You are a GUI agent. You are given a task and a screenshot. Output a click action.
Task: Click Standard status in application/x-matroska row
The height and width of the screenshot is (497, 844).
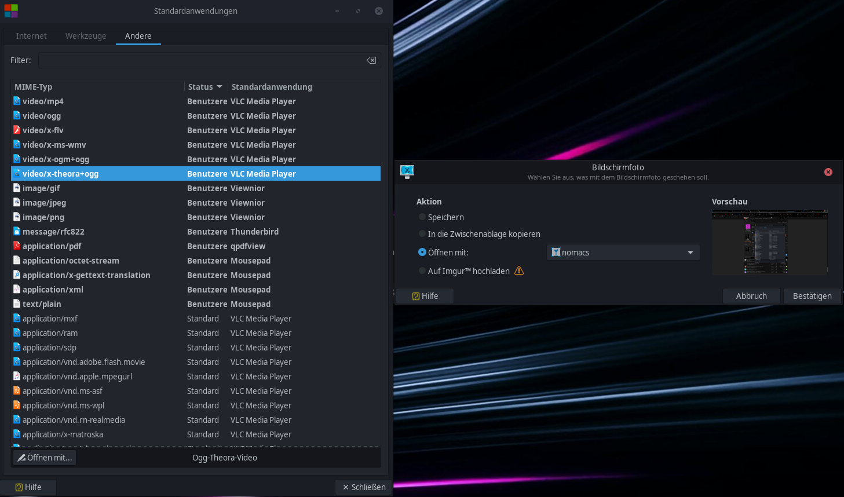[203, 434]
